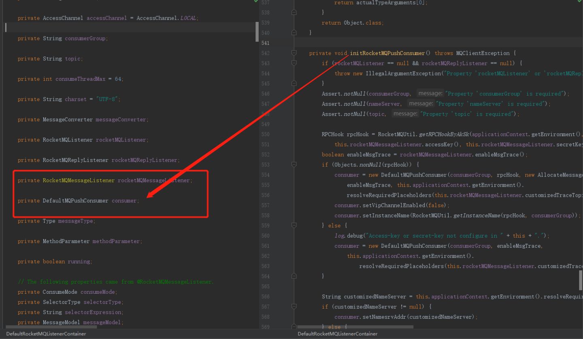
Task: Click the 'message:' inlay hint on line 546
Action: [x=430, y=93]
